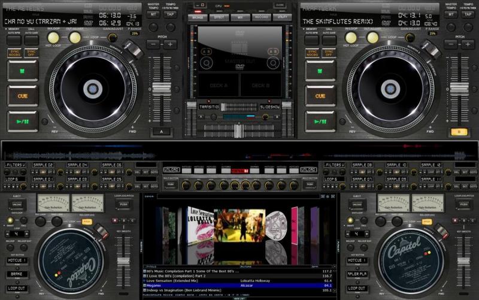Toggle SYNC OFF on the left deck
Image resolution: width=479 pixels, height=300 pixels.
tap(31, 53)
